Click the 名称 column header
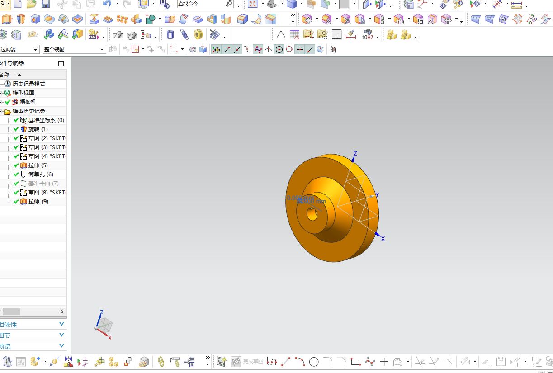Image resolution: width=553 pixels, height=373 pixels. pyautogui.click(x=5, y=75)
